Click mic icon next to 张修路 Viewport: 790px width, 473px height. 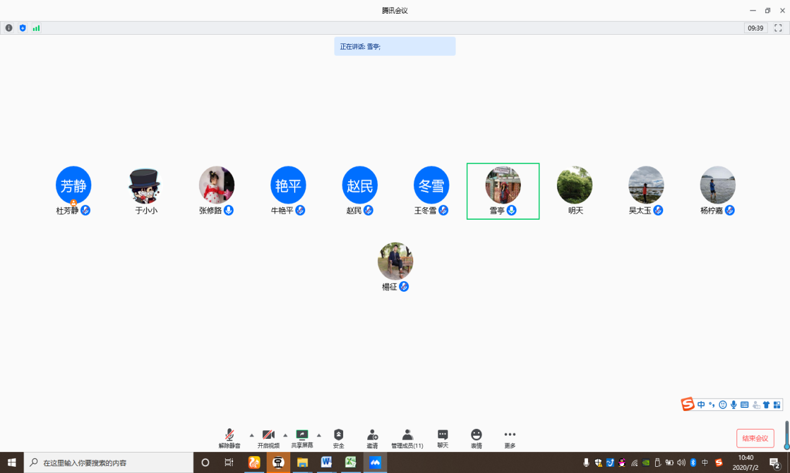[x=229, y=210]
